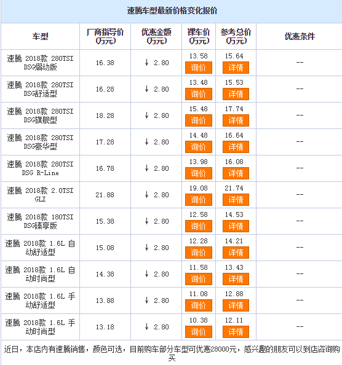Viewport: 342px width, 365px height.
Task: Click 询价 for 1.6L 手动舒适型 at 11.08
Action: 199,305
